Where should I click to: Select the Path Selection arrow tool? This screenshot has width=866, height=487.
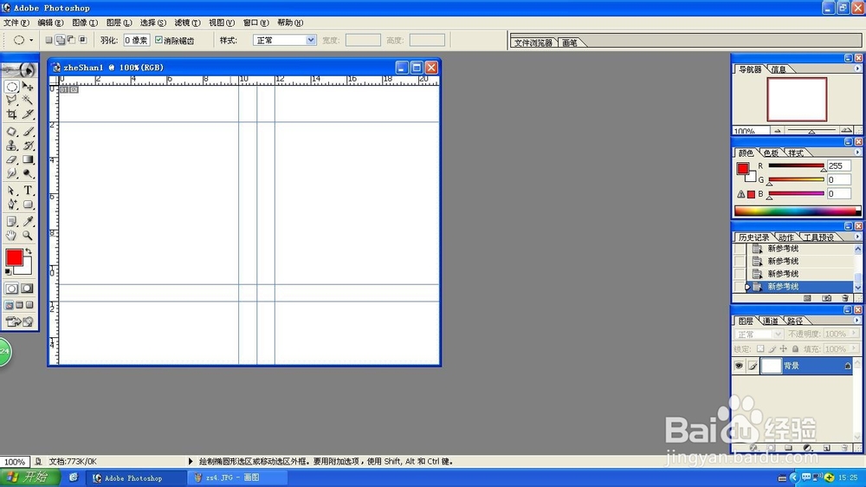(11, 191)
